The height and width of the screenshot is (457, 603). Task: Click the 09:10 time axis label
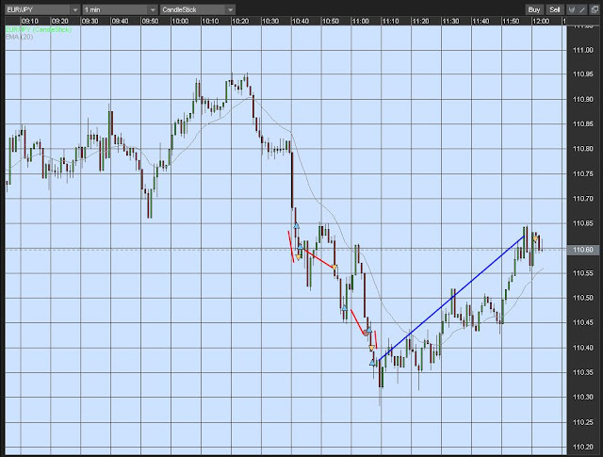30,21
